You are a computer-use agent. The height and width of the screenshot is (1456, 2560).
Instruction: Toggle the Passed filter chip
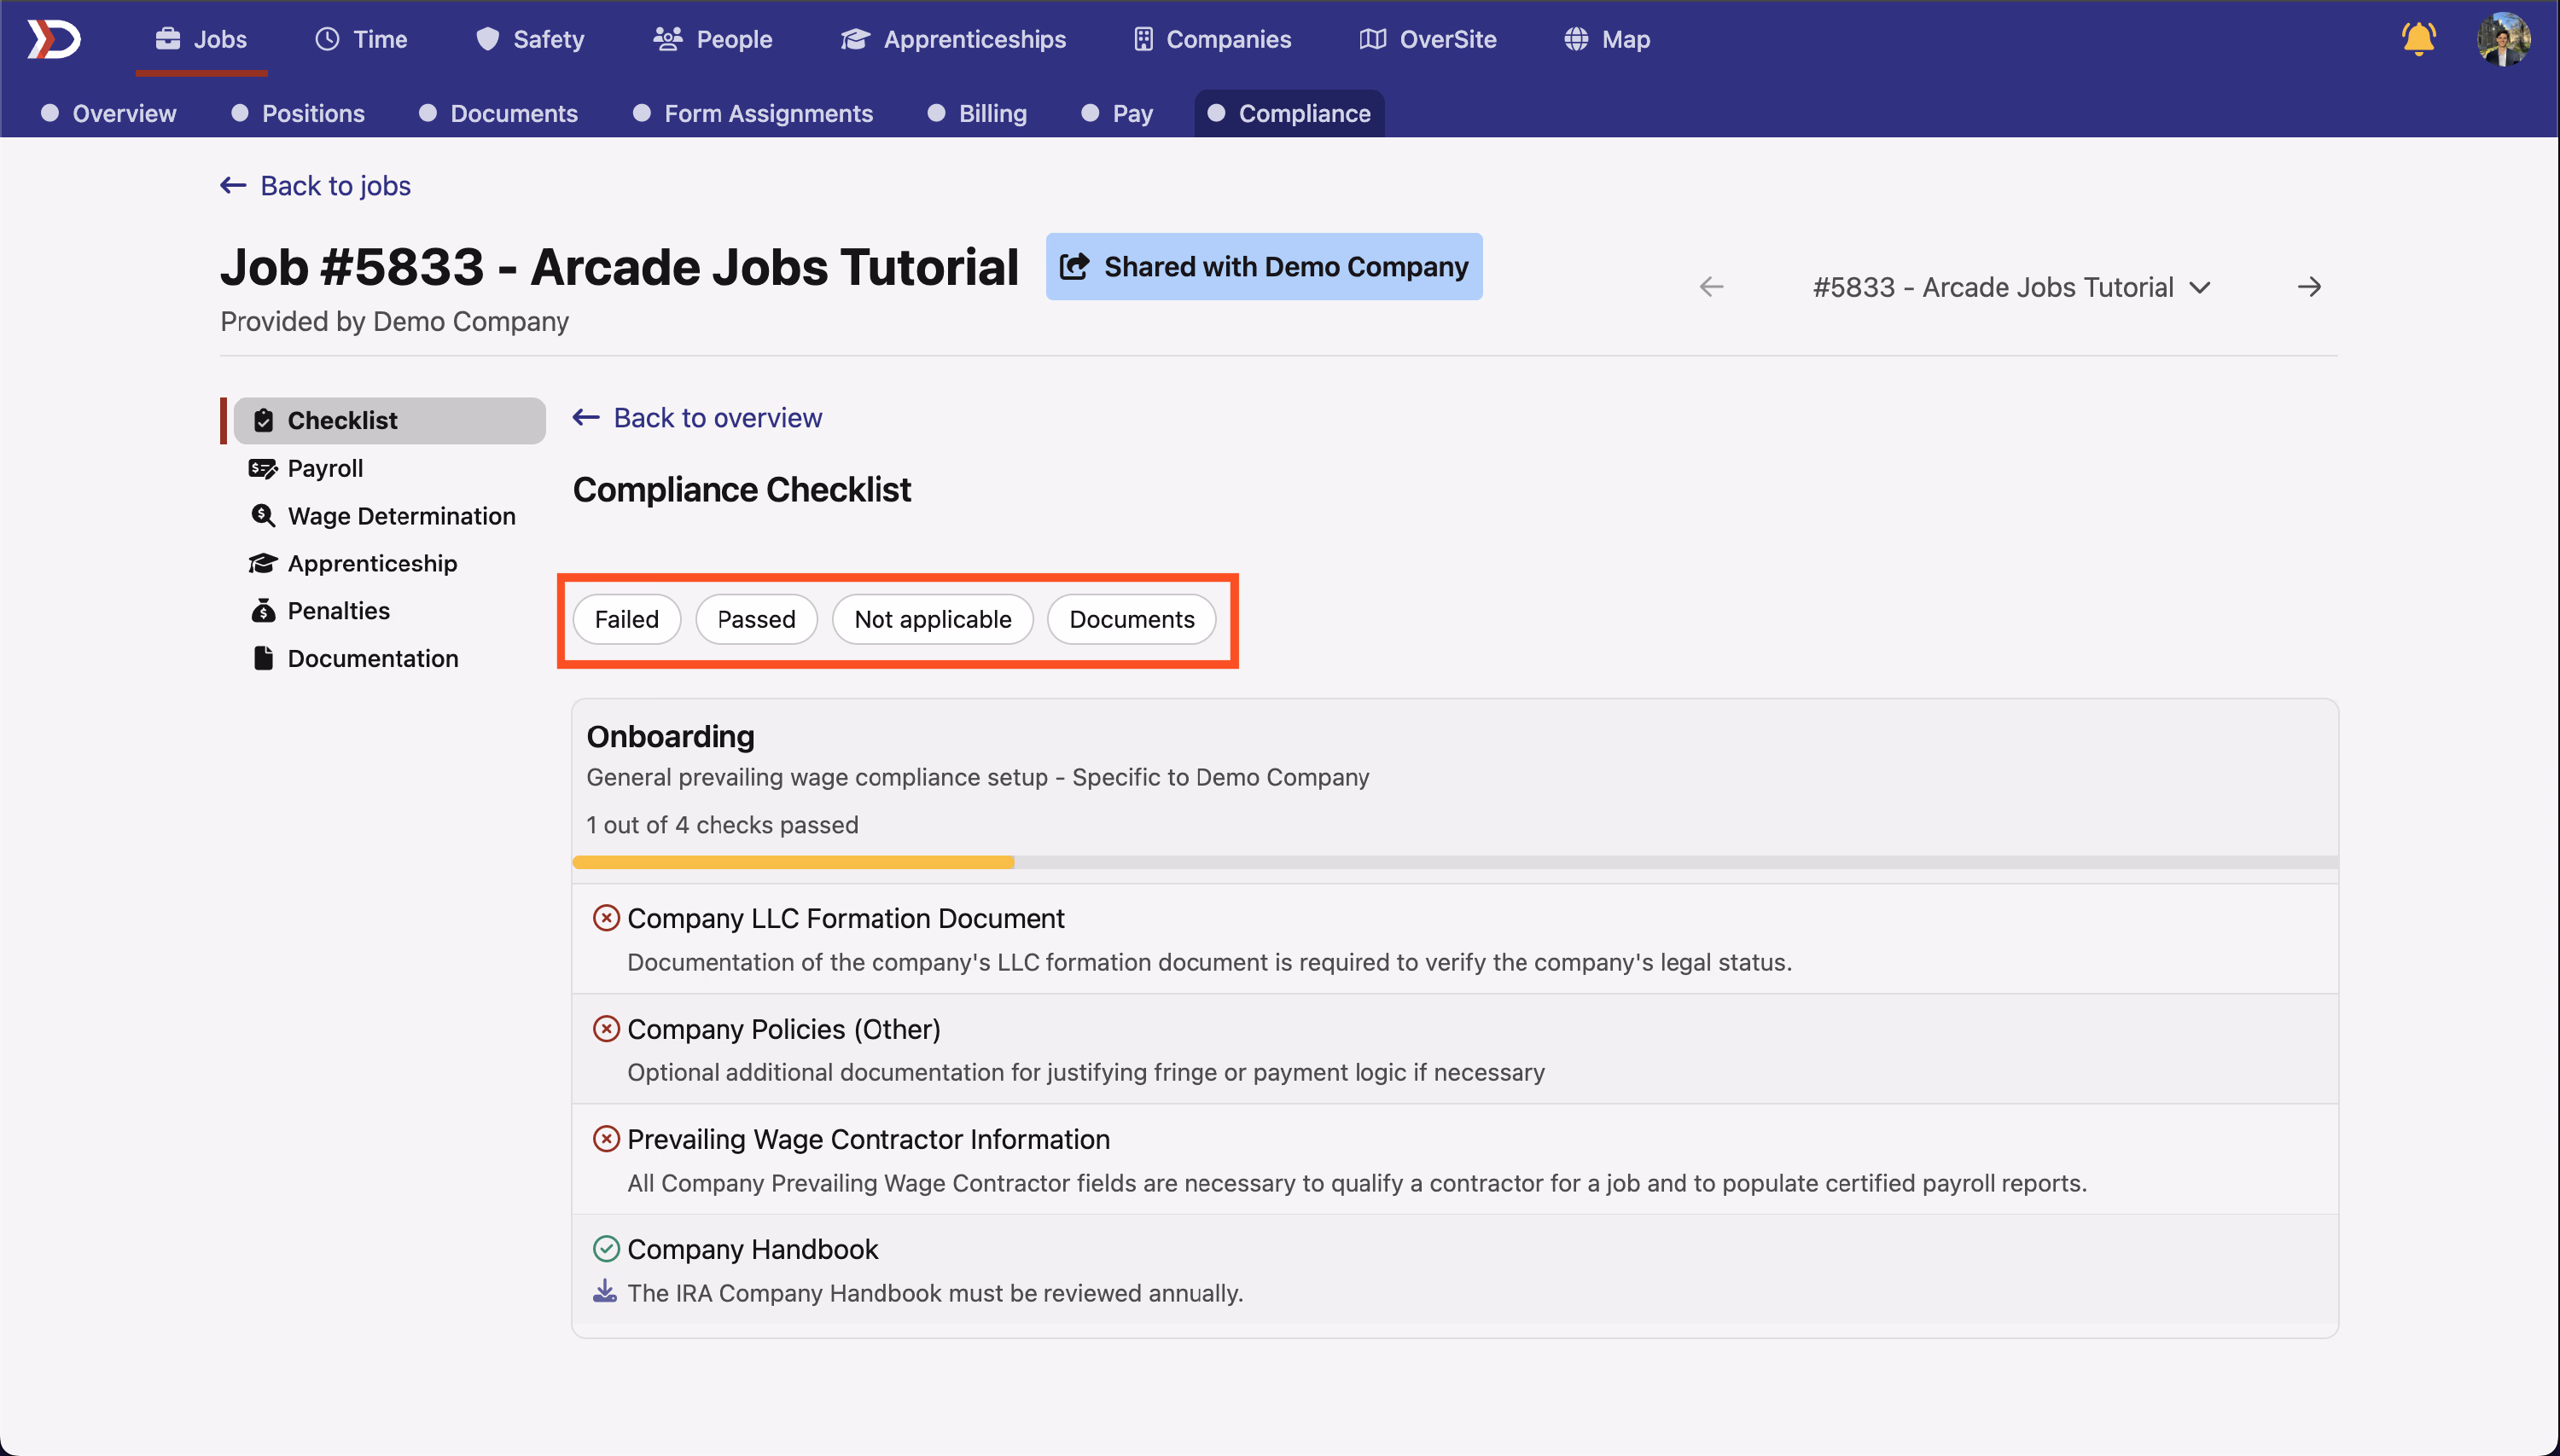point(756,619)
